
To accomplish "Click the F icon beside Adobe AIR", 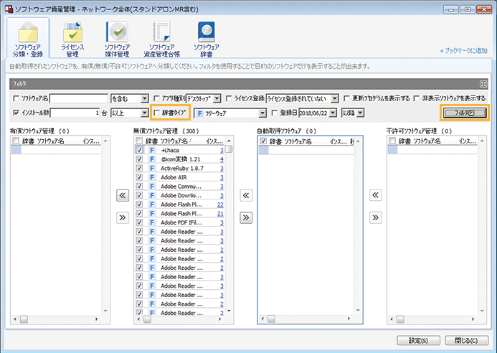I will tap(152, 177).
